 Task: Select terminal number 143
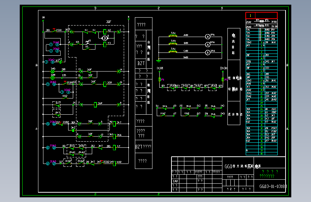pos(222,106)
